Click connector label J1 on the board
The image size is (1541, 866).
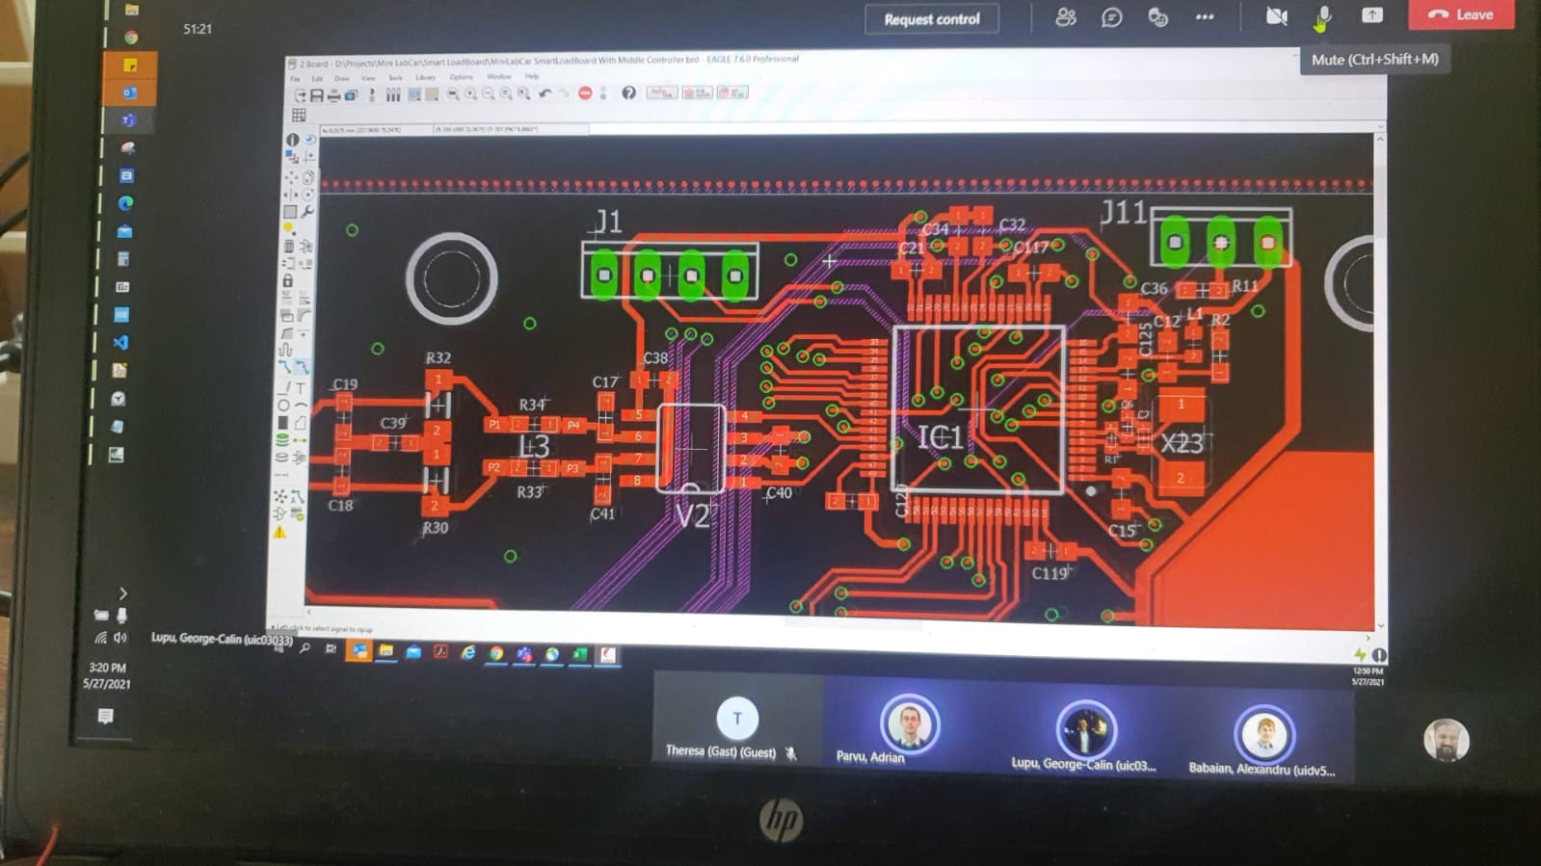pos(607,223)
